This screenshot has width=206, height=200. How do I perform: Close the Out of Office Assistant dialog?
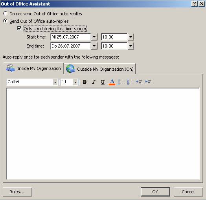[x=202, y=4]
